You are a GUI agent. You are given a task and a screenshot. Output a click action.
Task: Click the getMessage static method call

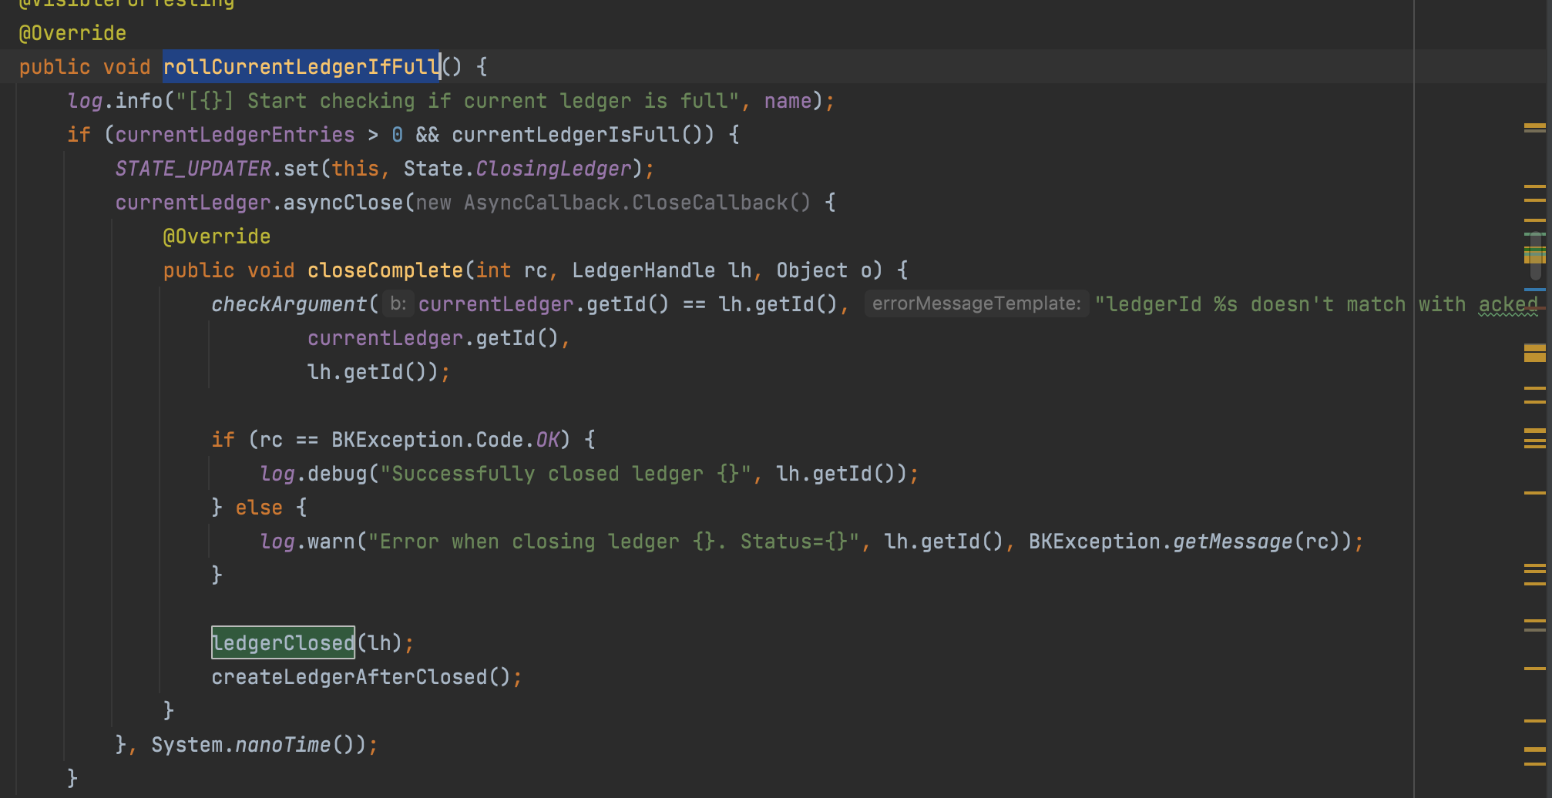click(x=1232, y=541)
